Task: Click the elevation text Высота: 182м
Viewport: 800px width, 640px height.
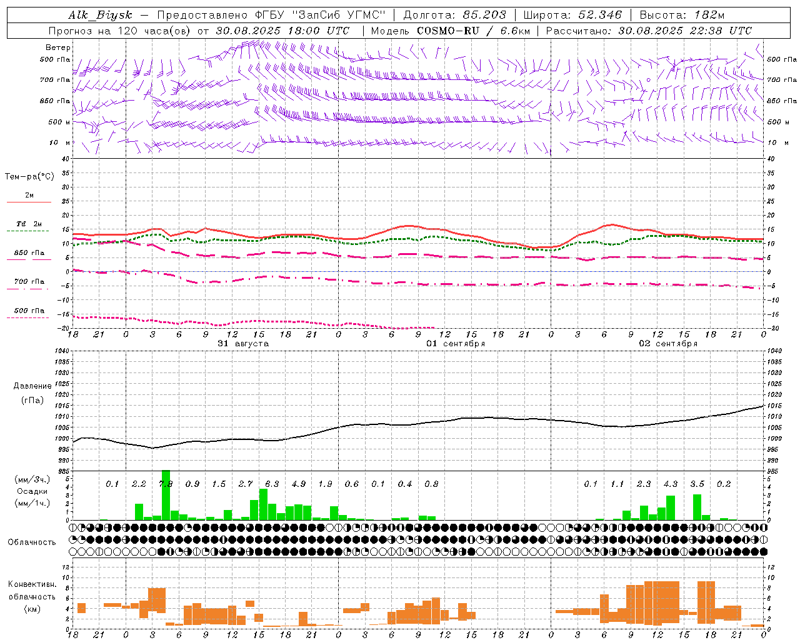Action: pos(682,15)
